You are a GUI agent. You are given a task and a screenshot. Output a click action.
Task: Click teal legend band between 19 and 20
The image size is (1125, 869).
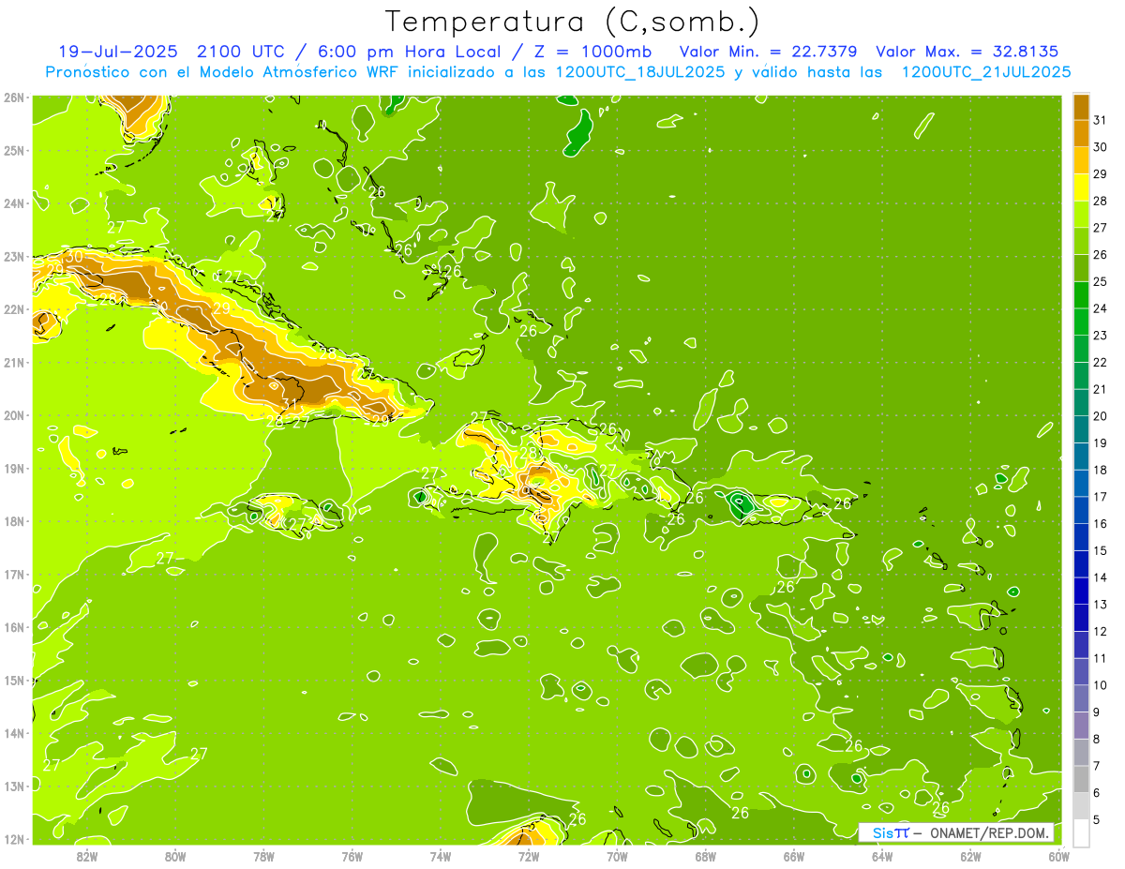click(x=1081, y=429)
